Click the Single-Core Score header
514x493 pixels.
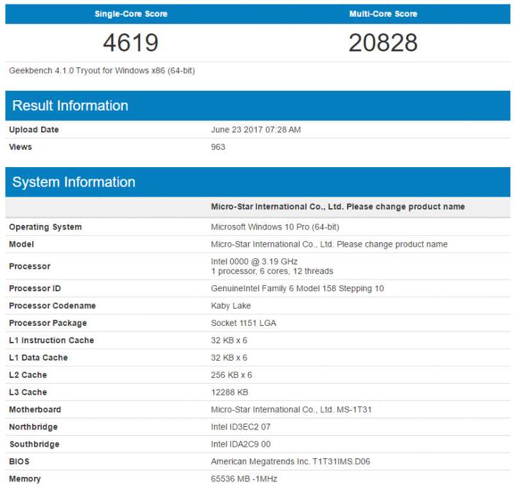click(x=131, y=13)
